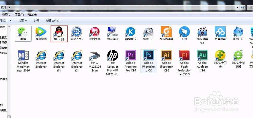Expand the 共享 dropdown
253x118 pixels.
coord(23,21)
